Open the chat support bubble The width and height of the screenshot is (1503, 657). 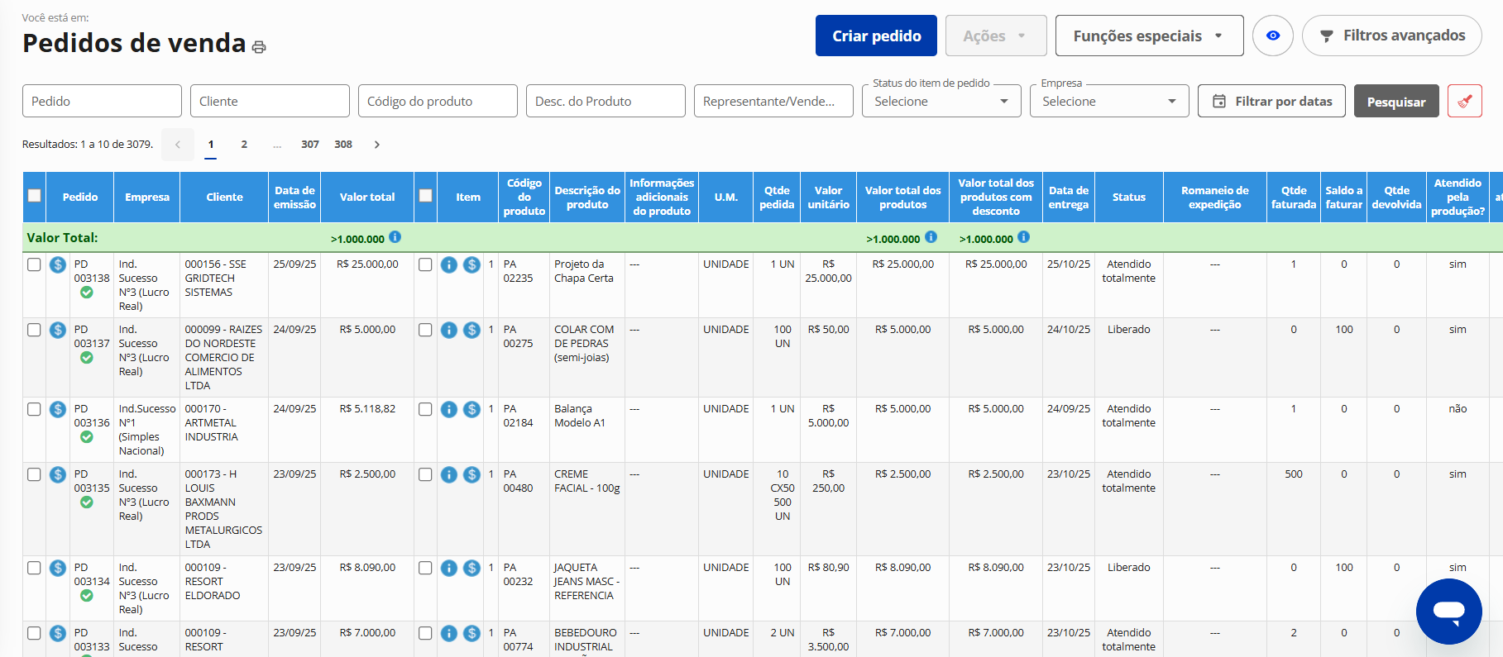1448,611
